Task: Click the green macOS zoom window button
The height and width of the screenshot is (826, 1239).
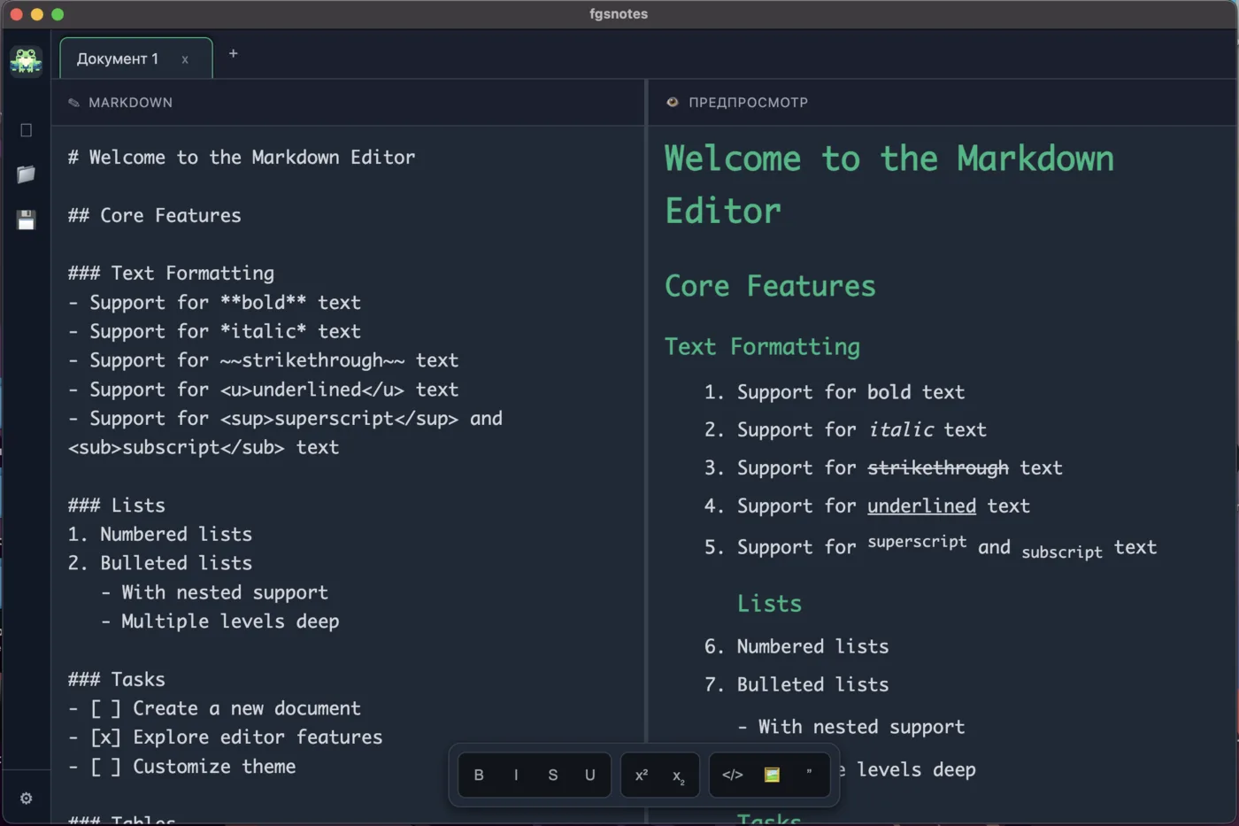Action: (x=58, y=14)
